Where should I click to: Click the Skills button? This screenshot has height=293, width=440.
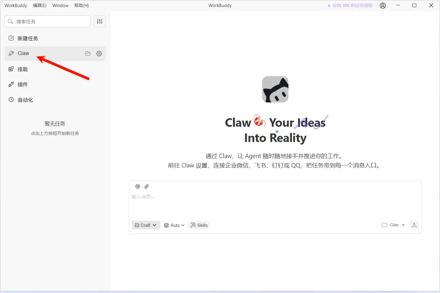tap(199, 225)
